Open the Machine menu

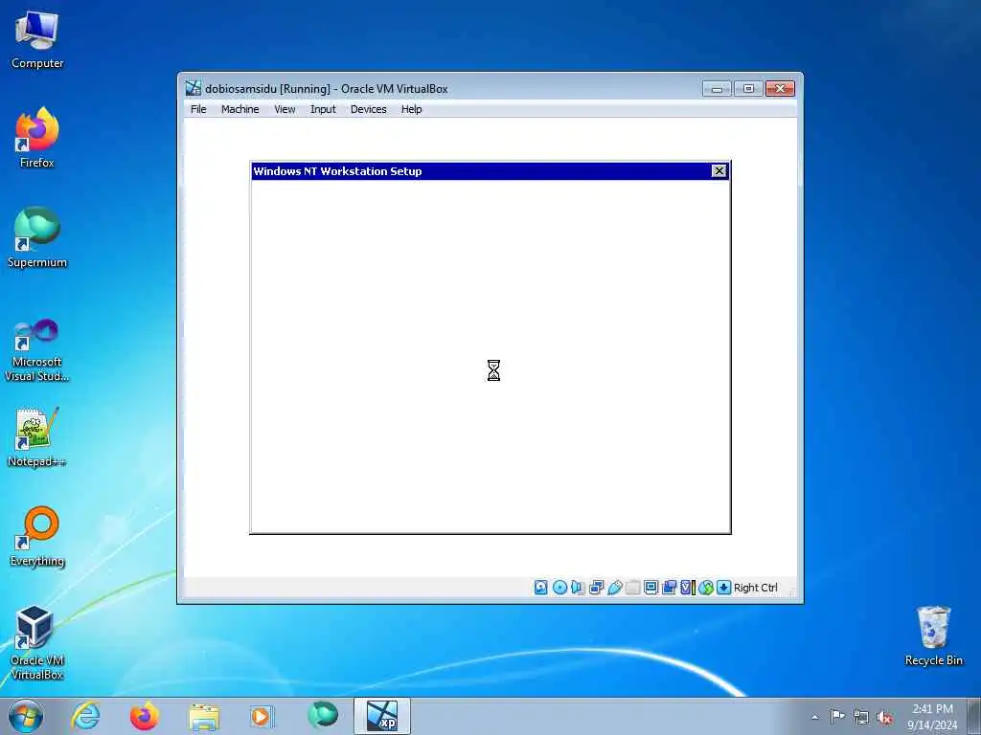[x=240, y=109]
